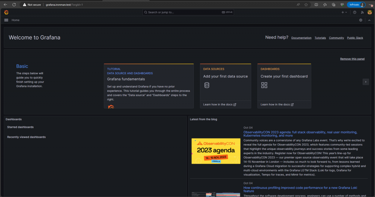This screenshot has width=375, height=197.
Task: Click the Welcome to Grafana heading
Action: coord(34,38)
